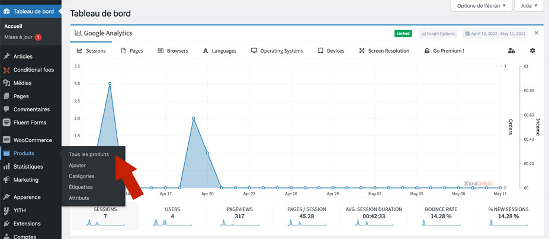This screenshot has width=549, height=239.
Task: Expand the Aide help dropdown
Action: (x=529, y=5)
